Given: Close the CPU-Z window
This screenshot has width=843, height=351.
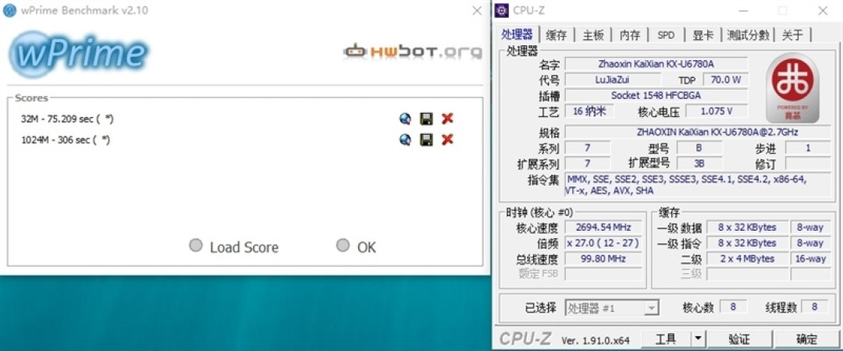Looking at the screenshot, I should point(823,11).
